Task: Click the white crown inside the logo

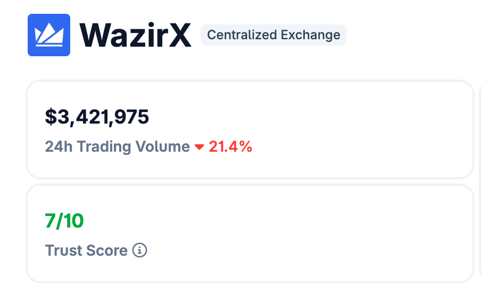Action: (x=49, y=36)
